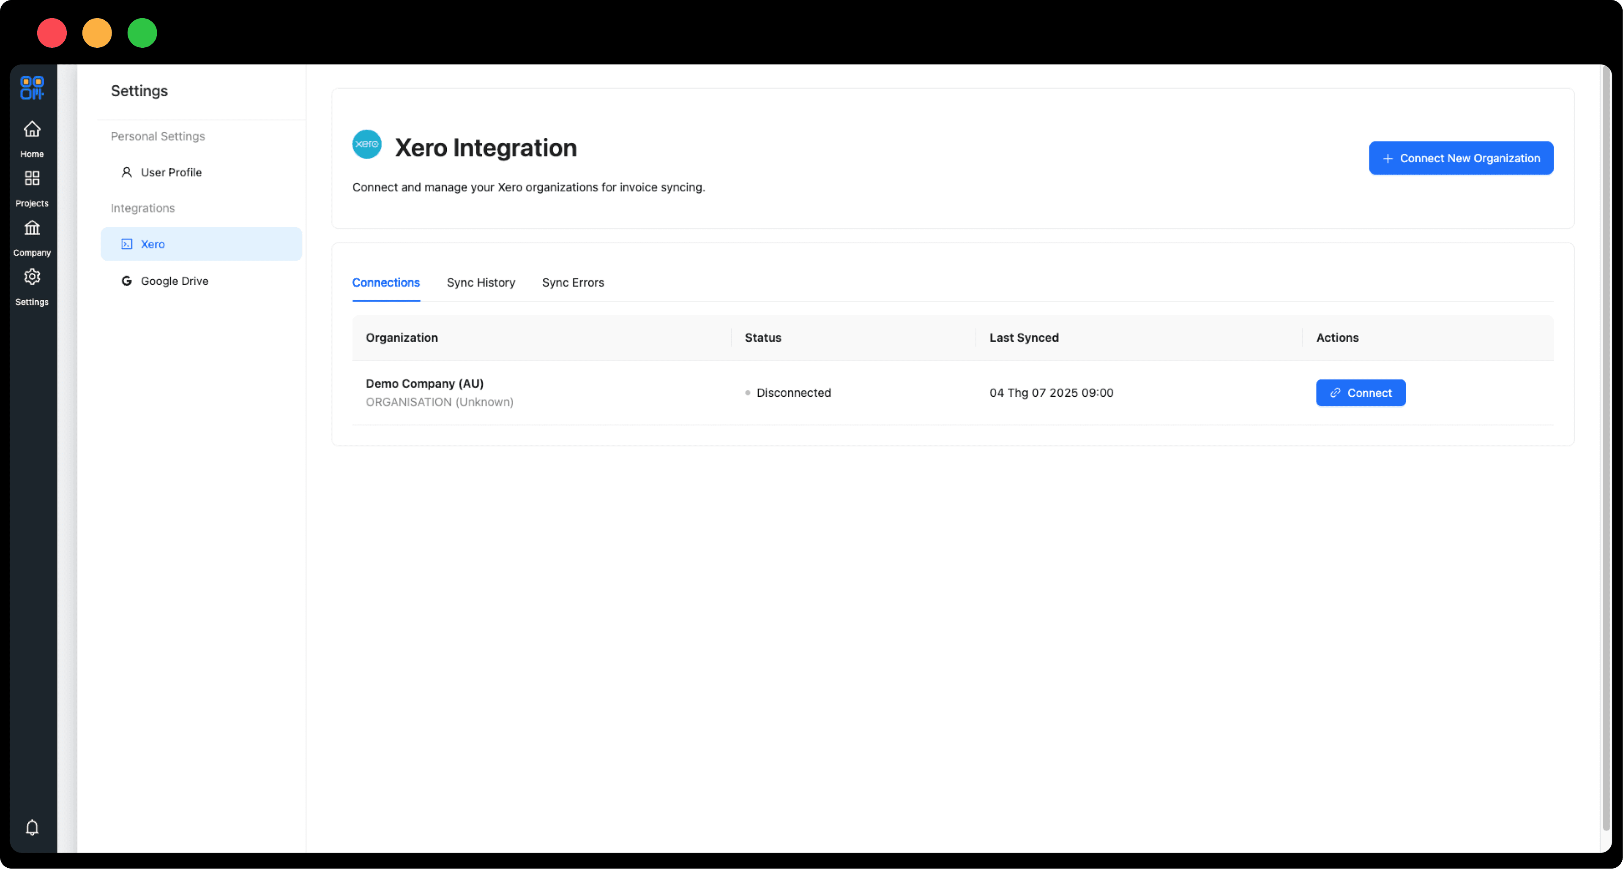Image resolution: width=1623 pixels, height=869 pixels.
Task: Select the Xero integration item
Action: pyautogui.click(x=201, y=244)
